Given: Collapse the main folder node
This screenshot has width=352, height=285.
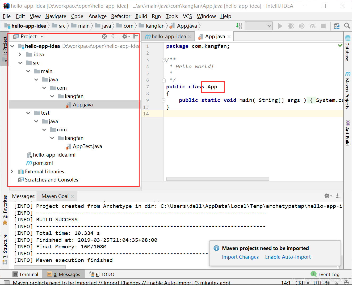Looking at the screenshot, I should (28, 71).
